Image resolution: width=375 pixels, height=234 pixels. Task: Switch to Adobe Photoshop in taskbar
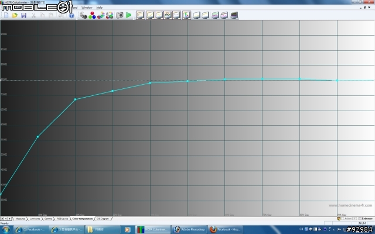coord(189,230)
